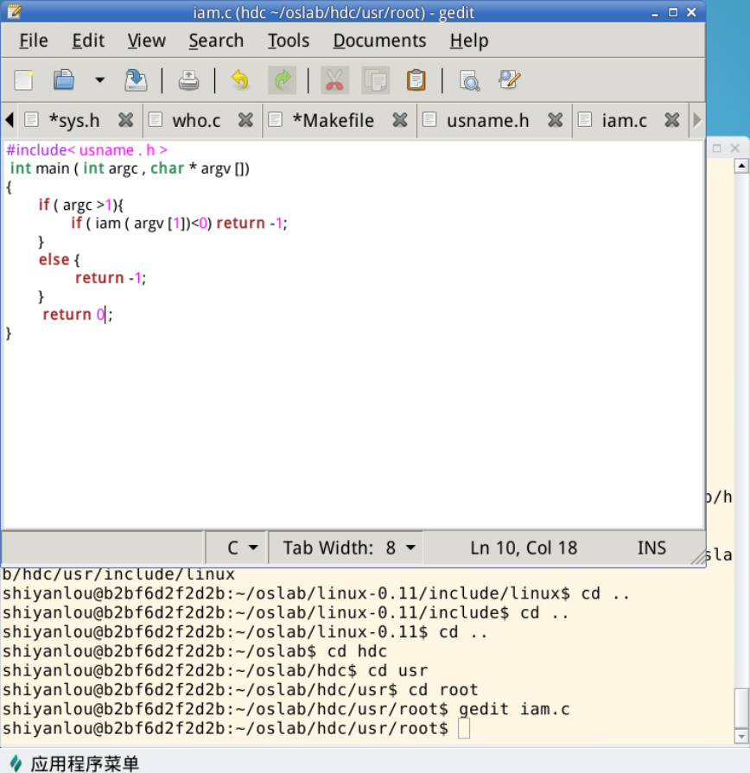Open the Tools menu

pyautogui.click(x=288, y=41)
